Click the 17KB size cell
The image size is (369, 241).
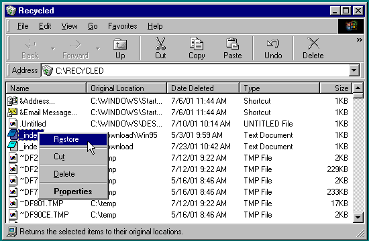[x=339, y=204]
